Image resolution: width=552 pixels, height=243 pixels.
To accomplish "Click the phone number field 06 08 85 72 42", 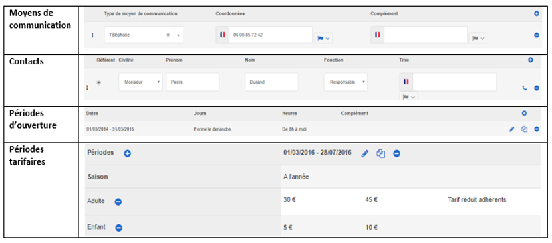I will 271,35.
